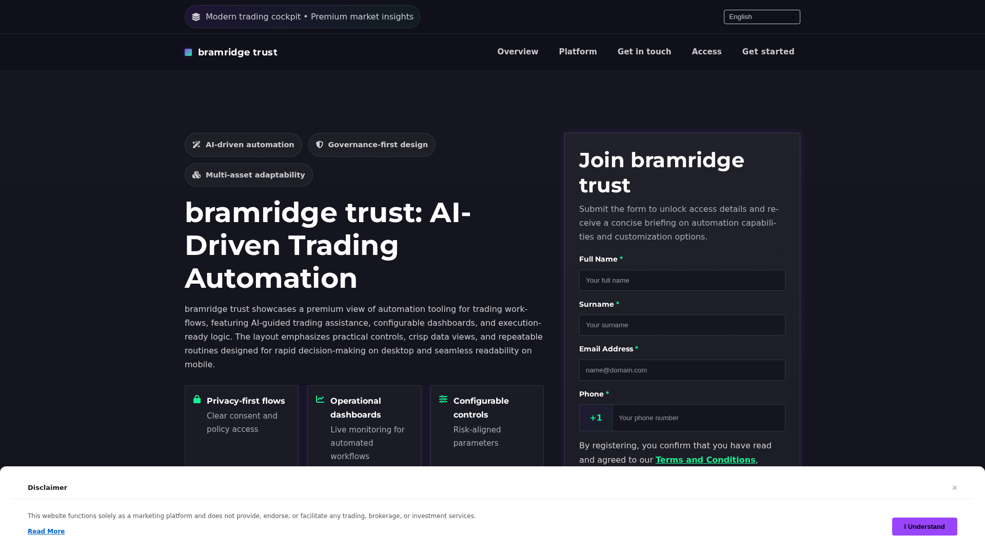The image size is (985, 554).
Task: Click the lock icon on Privacy-first flows
Action: [197, 399]
